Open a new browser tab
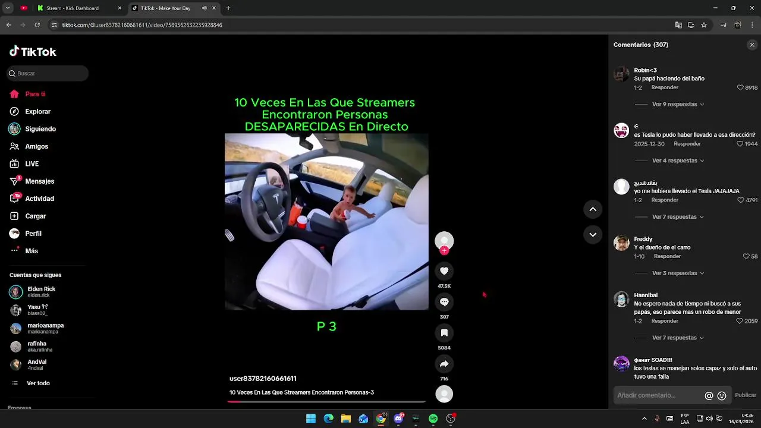 228,8
